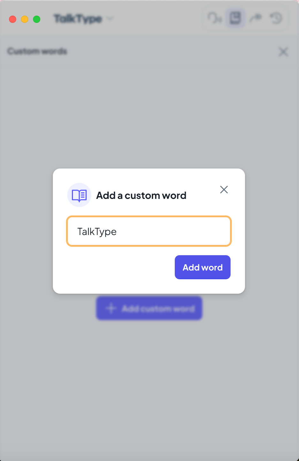
Task: Close the Add a custom word dialog
Action: [224, 190]
